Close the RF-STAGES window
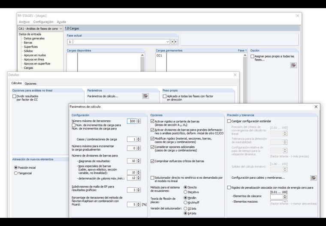The height and width of the screenshot is (226, 326). tap(298, 15)
